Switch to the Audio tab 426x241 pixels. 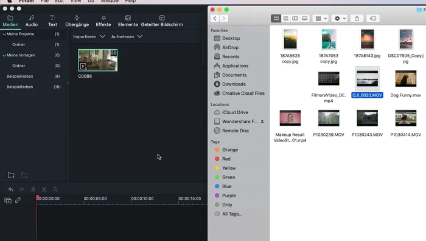tap(32, 21)
